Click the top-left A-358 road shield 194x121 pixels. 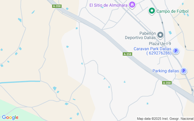point(57,6)
